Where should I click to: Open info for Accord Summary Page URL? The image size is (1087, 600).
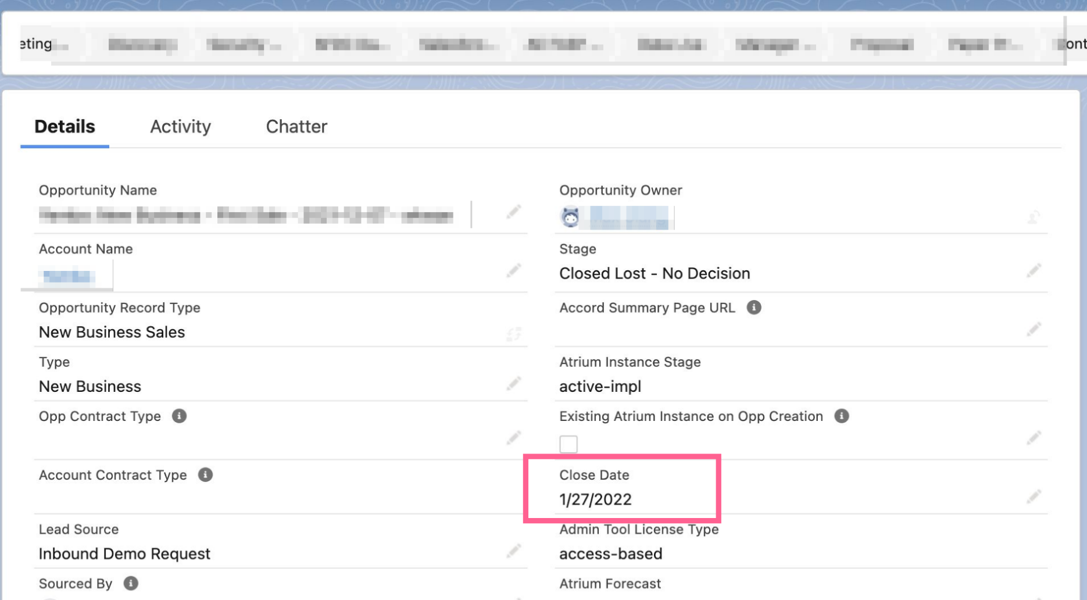coord(754,308)
